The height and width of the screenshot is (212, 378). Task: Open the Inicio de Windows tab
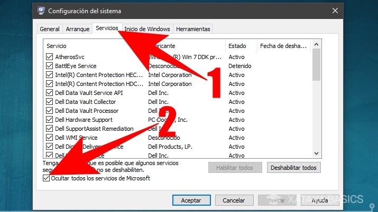[147, 29]
